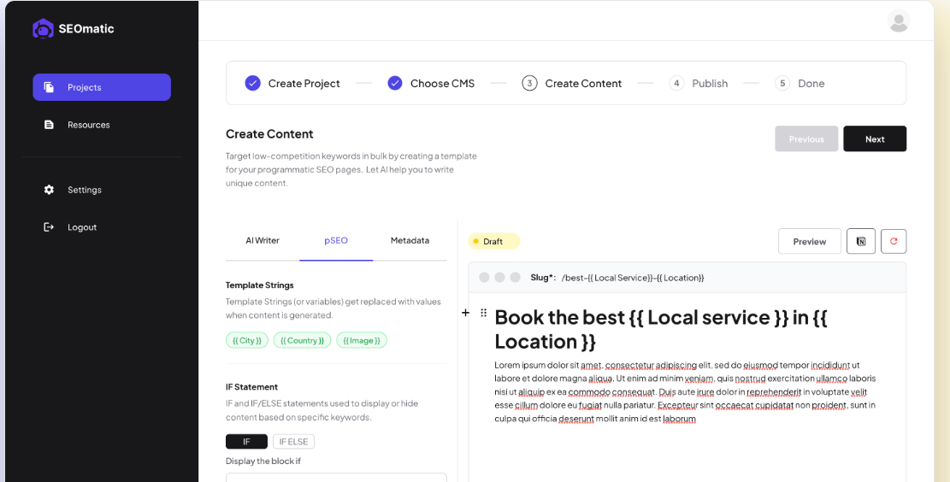Click the Next button

pyautogui.click(x=875, y=139)
